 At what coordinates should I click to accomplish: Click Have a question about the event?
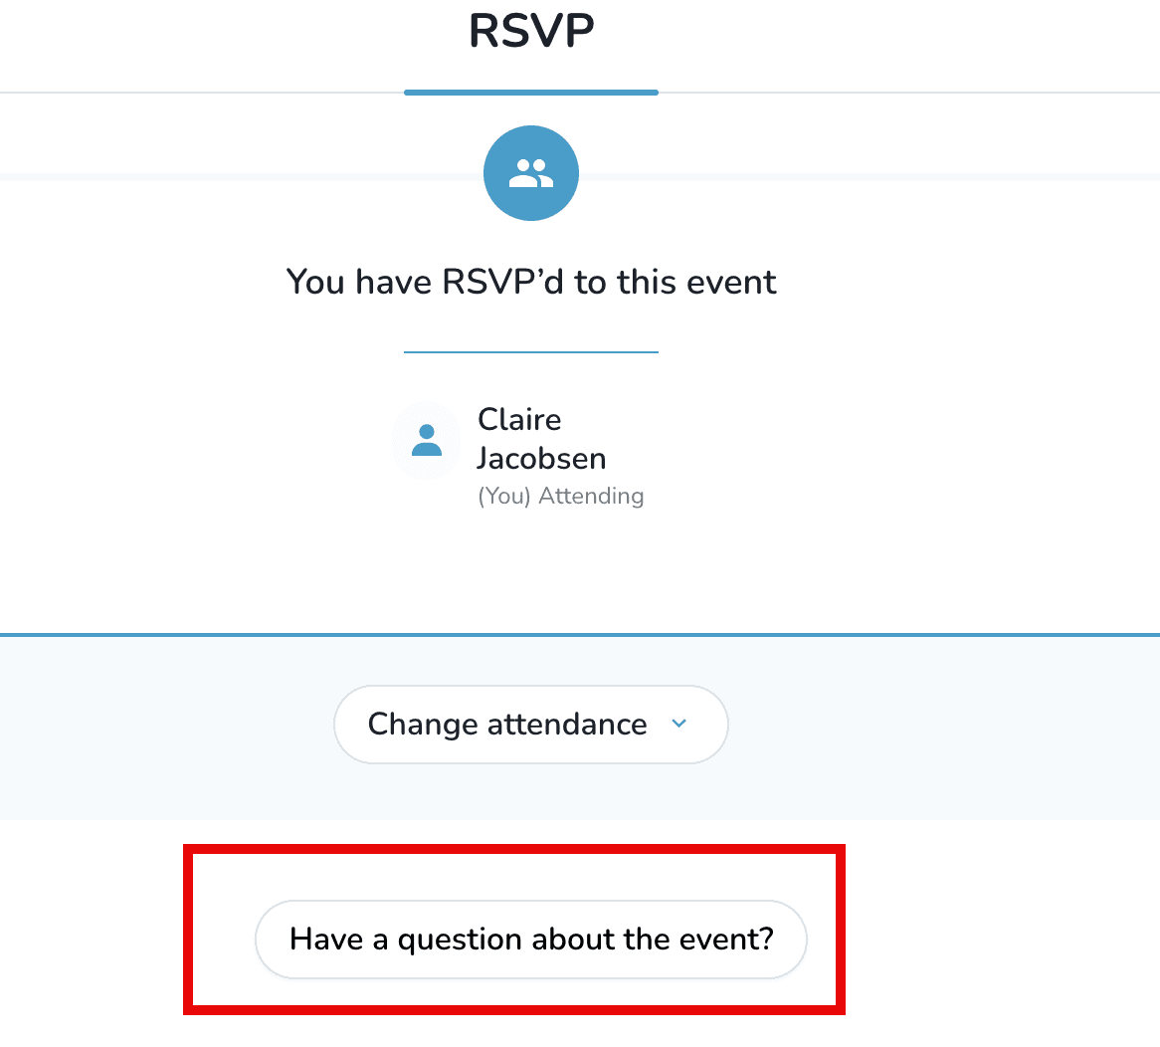click(x=530, y=939)
